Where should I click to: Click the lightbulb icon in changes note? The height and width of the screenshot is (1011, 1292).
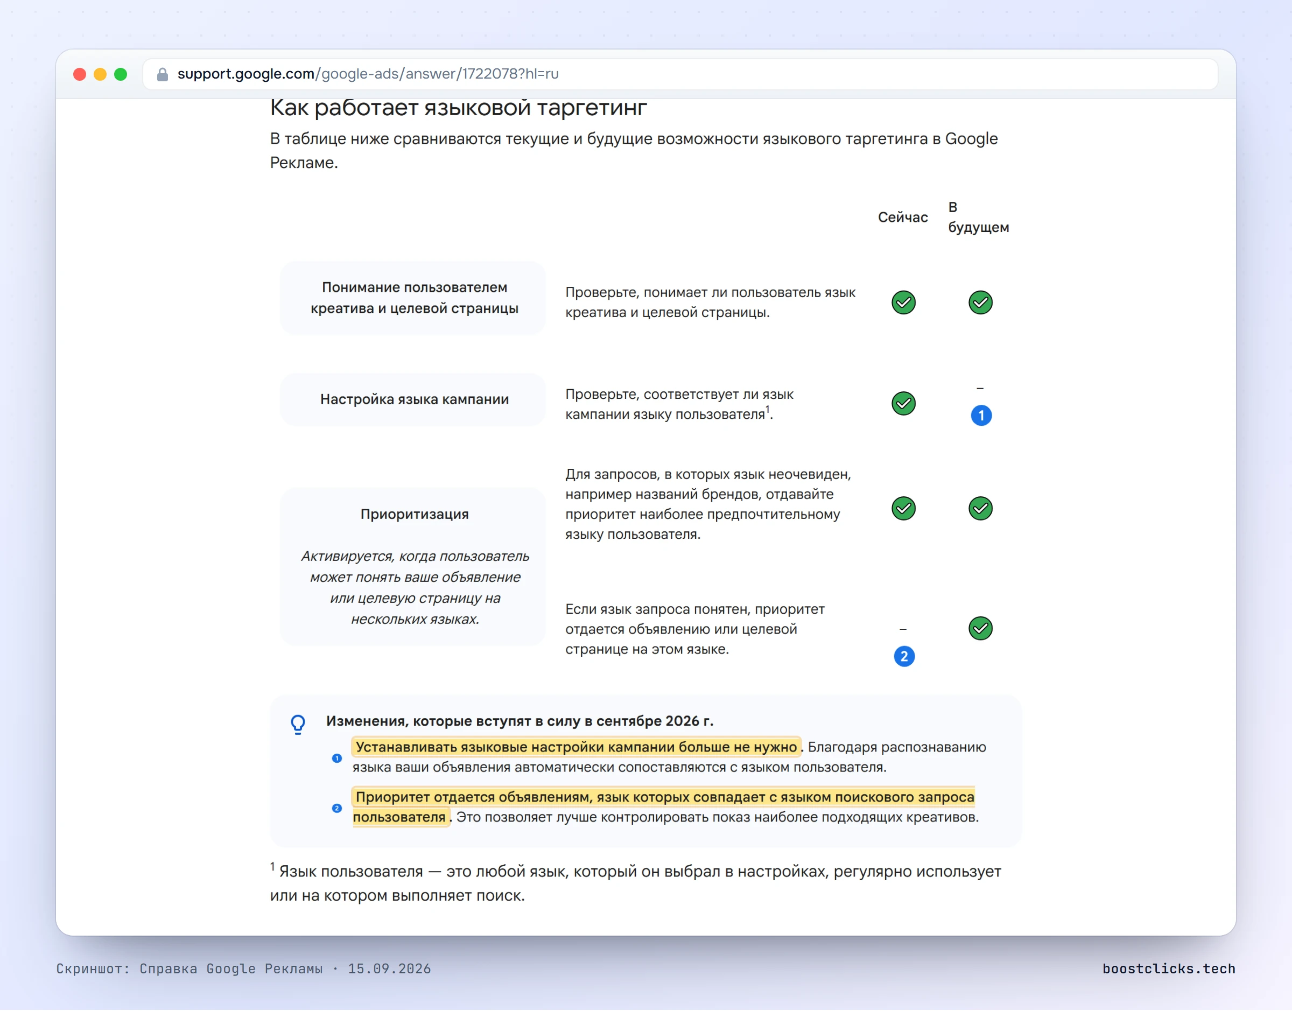298,725
